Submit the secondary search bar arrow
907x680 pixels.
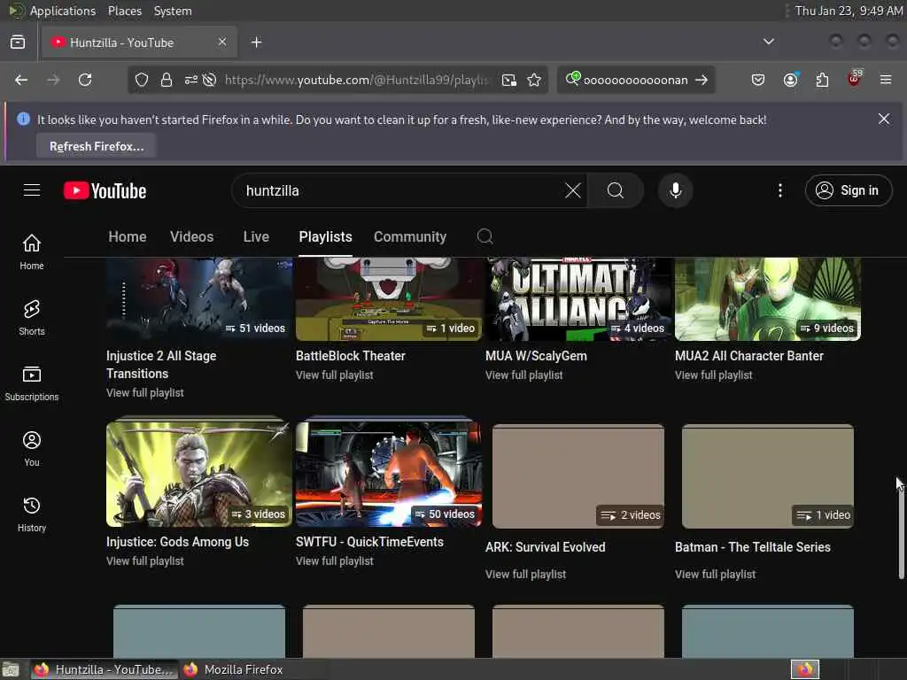tap(702, 80)
